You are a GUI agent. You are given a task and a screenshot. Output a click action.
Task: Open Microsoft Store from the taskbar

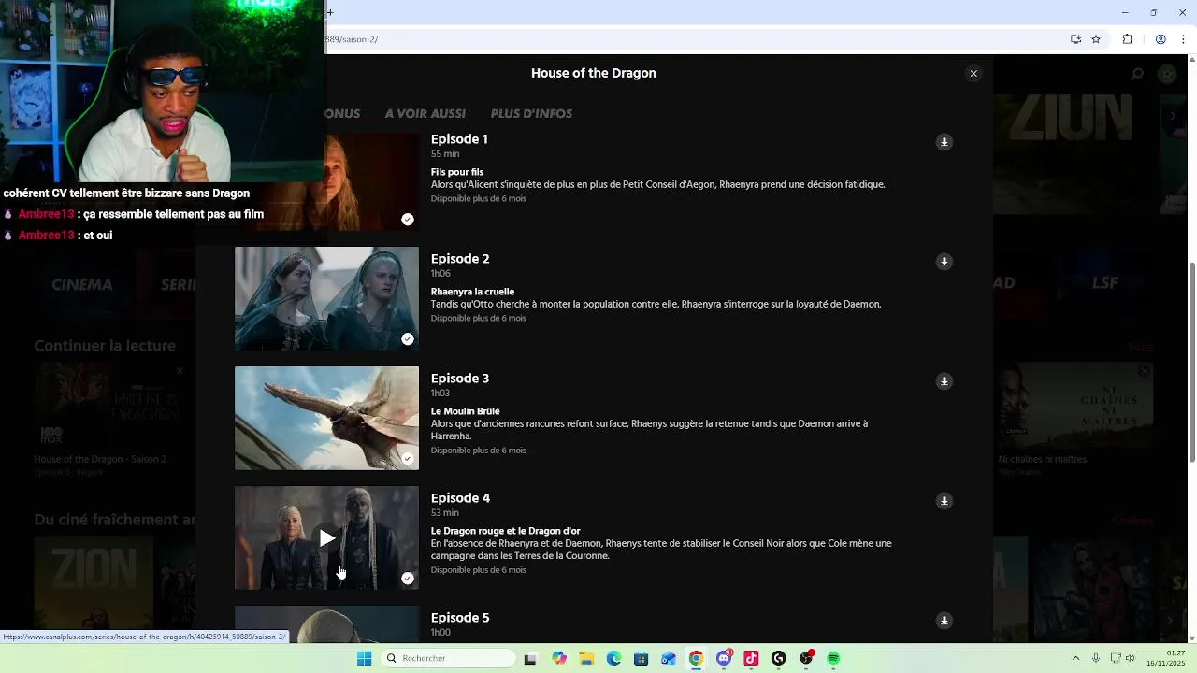(641, 658)
